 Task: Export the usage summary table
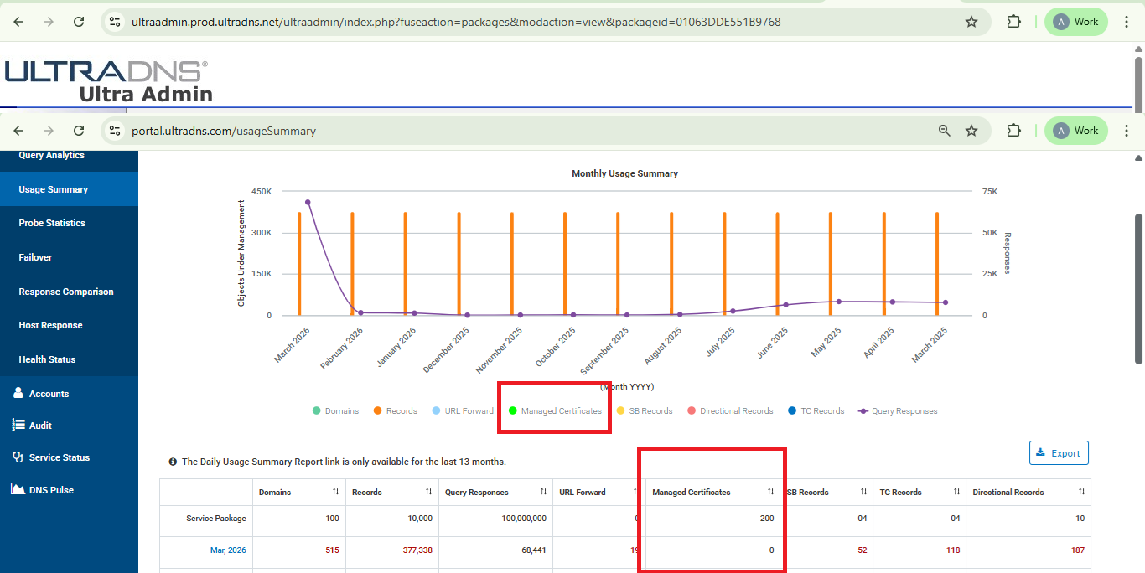tap(1059, 452)
